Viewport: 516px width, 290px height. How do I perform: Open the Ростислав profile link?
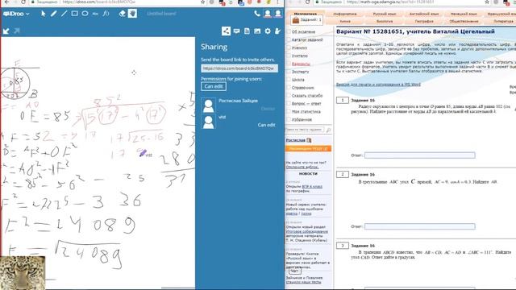pos(296,140)
